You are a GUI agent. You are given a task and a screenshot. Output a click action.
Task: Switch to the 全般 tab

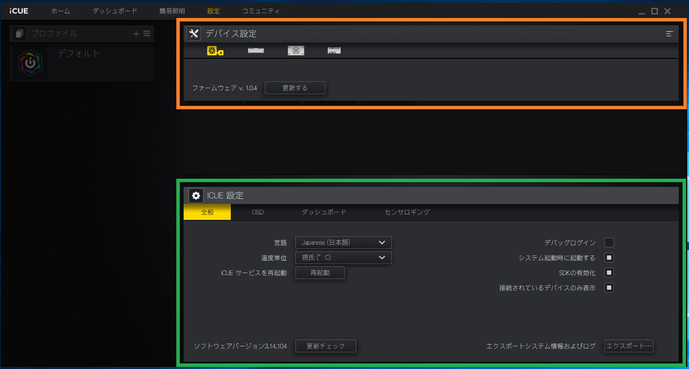click(x=207, y=212)
